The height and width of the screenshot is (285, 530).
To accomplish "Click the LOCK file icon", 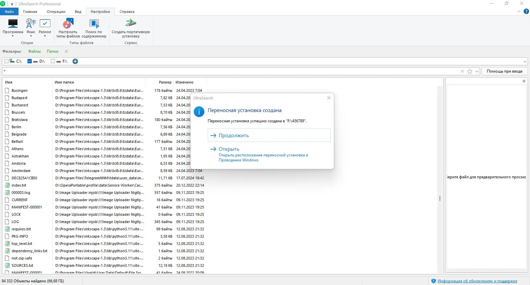I will coord(7,214).
